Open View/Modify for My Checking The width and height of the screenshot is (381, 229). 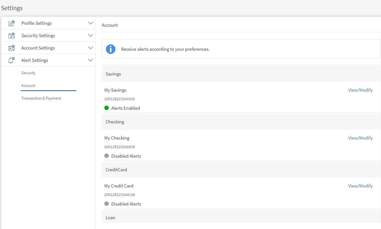coord(360,138)
